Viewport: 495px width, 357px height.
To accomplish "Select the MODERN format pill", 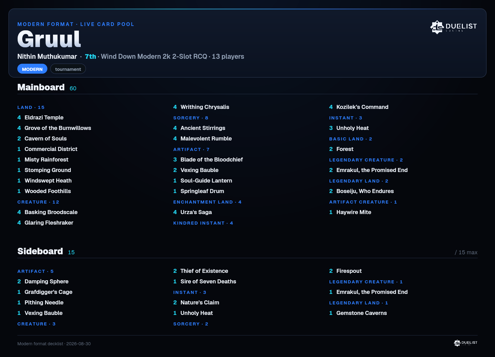I will point(32,69).
